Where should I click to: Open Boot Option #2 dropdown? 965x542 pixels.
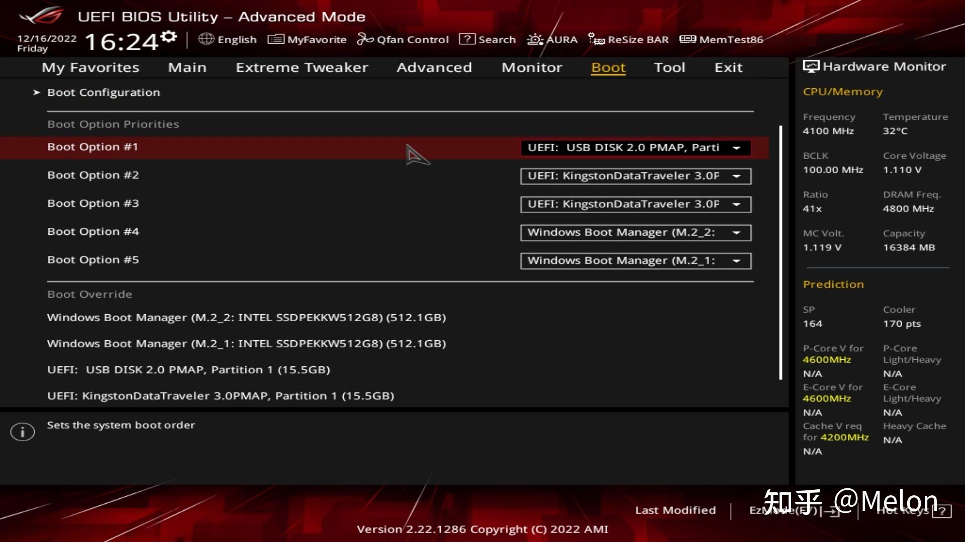(636, 176)
